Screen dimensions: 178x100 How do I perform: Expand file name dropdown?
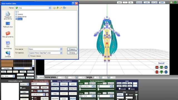click(x=61, y=49)
